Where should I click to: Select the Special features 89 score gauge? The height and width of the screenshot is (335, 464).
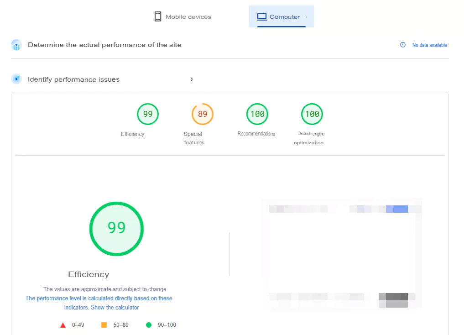click(x=203, y=114)
